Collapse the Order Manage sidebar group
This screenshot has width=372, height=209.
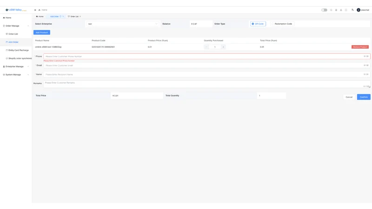pyautogui.click(x=16, y=26)
